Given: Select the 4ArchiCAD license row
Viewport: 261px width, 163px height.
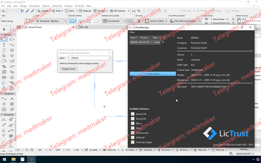Looking at the screenshot, I should (x=145, y=42).
